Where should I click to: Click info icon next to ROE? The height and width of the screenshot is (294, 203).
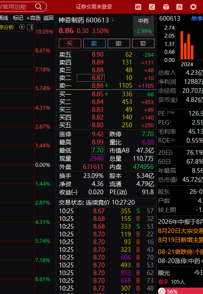coord(173,140)
